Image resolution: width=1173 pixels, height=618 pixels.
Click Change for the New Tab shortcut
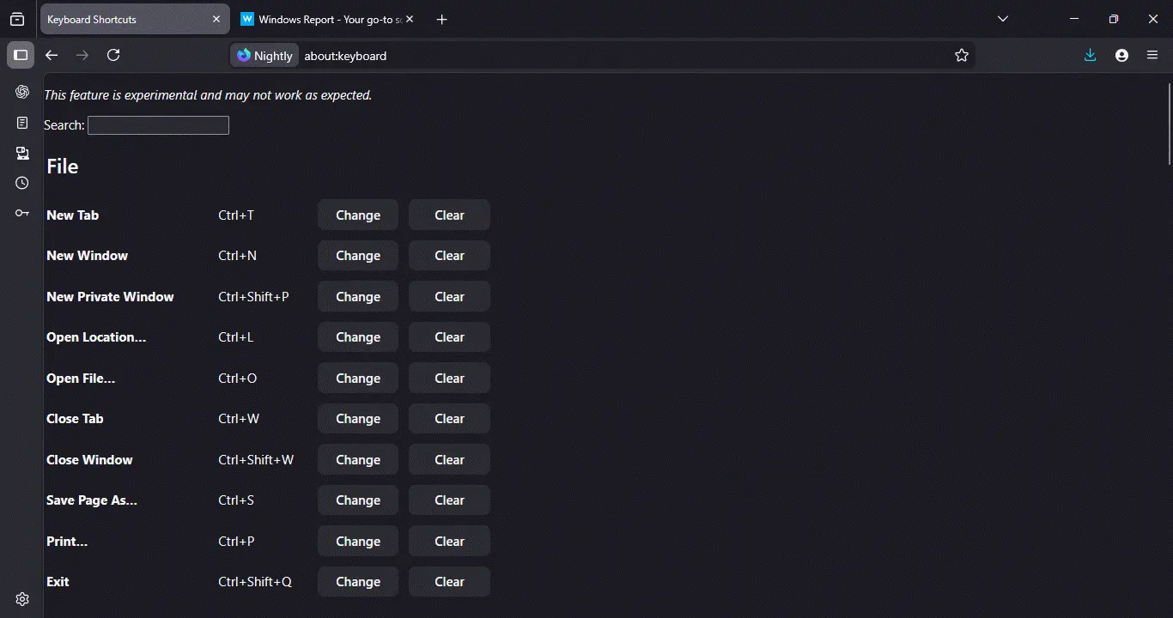357,215
